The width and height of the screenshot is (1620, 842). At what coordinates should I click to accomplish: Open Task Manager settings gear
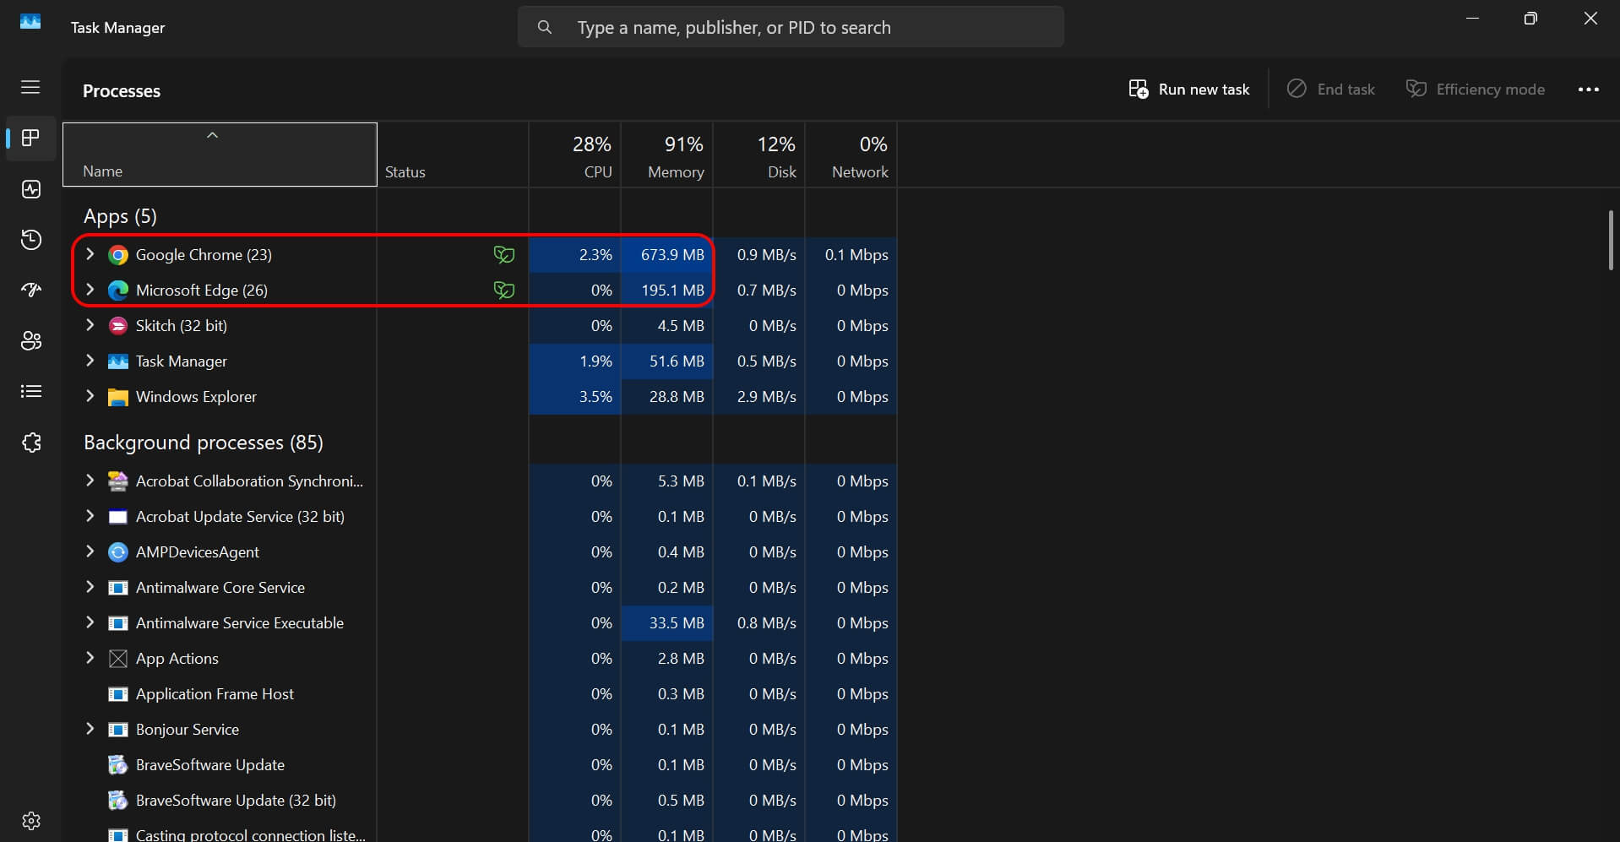pyautogui.click(x=31, y=821)
